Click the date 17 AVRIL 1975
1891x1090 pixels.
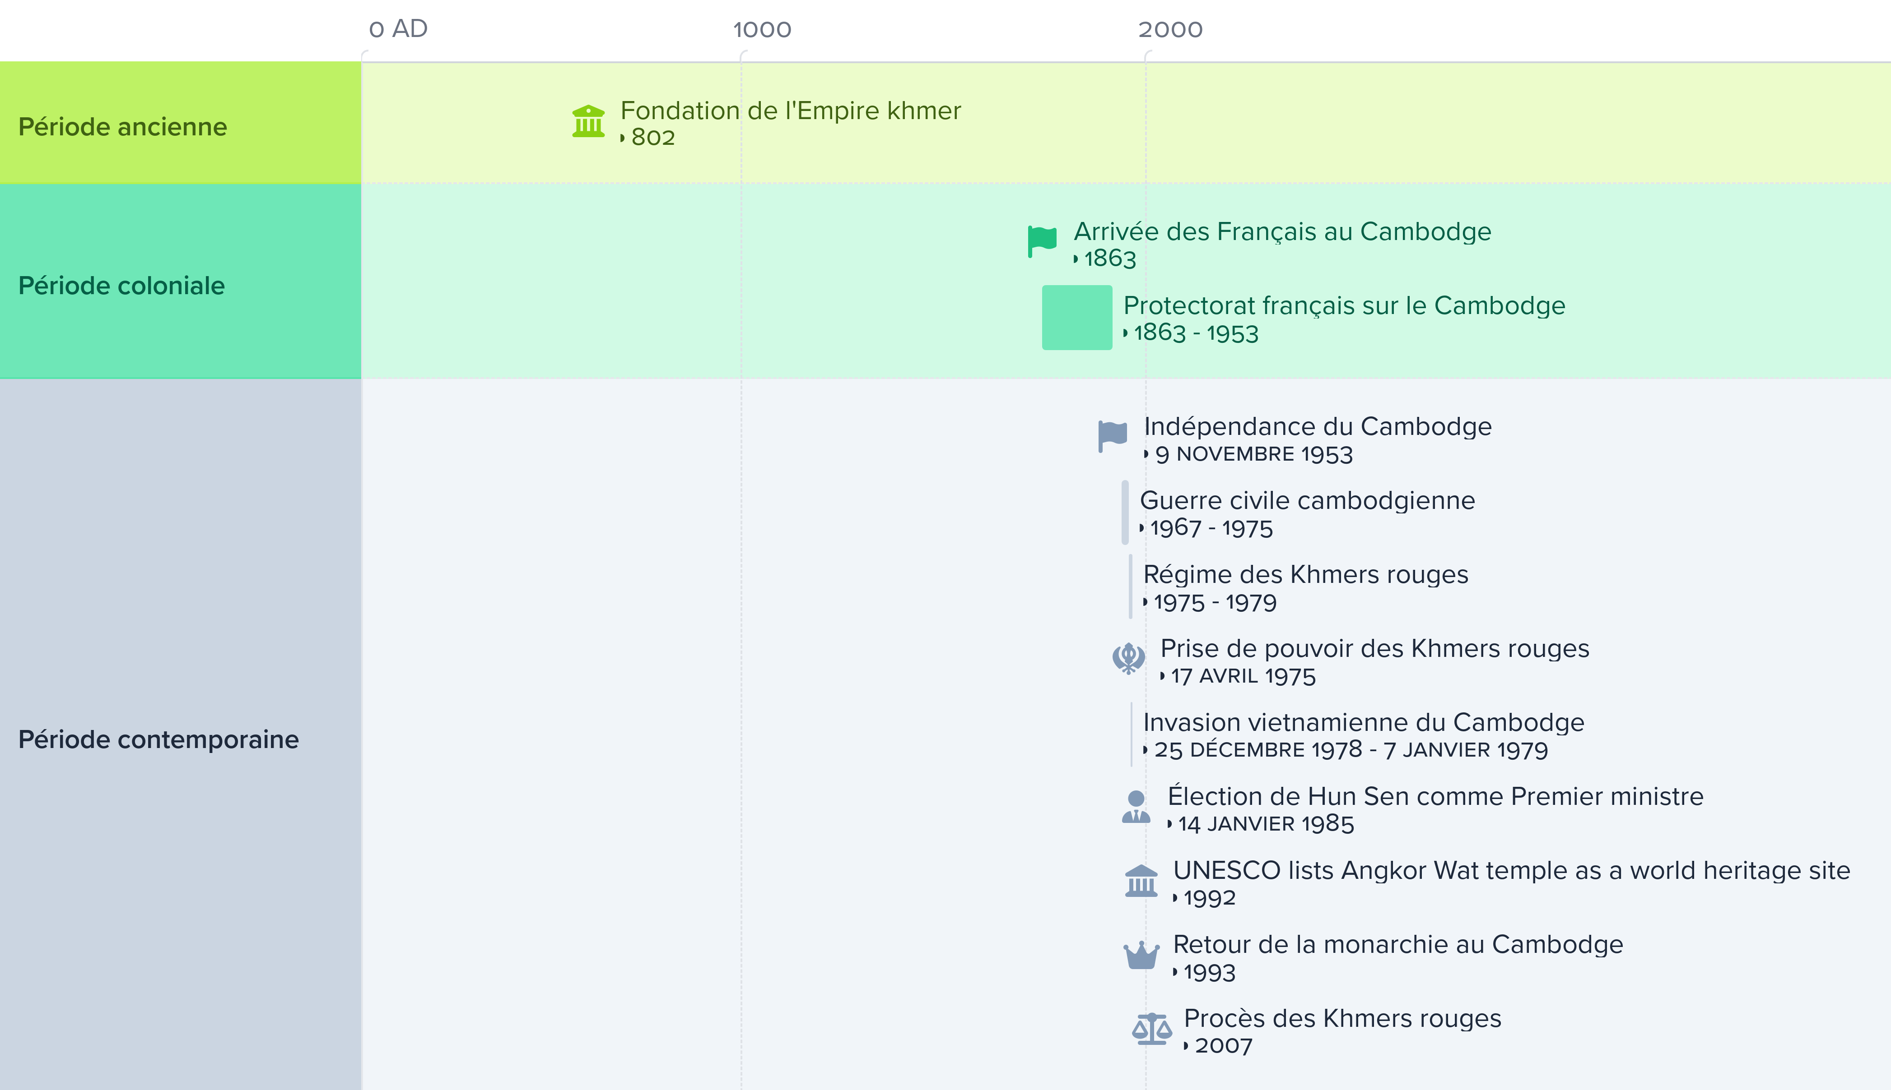coord(1243,676)
